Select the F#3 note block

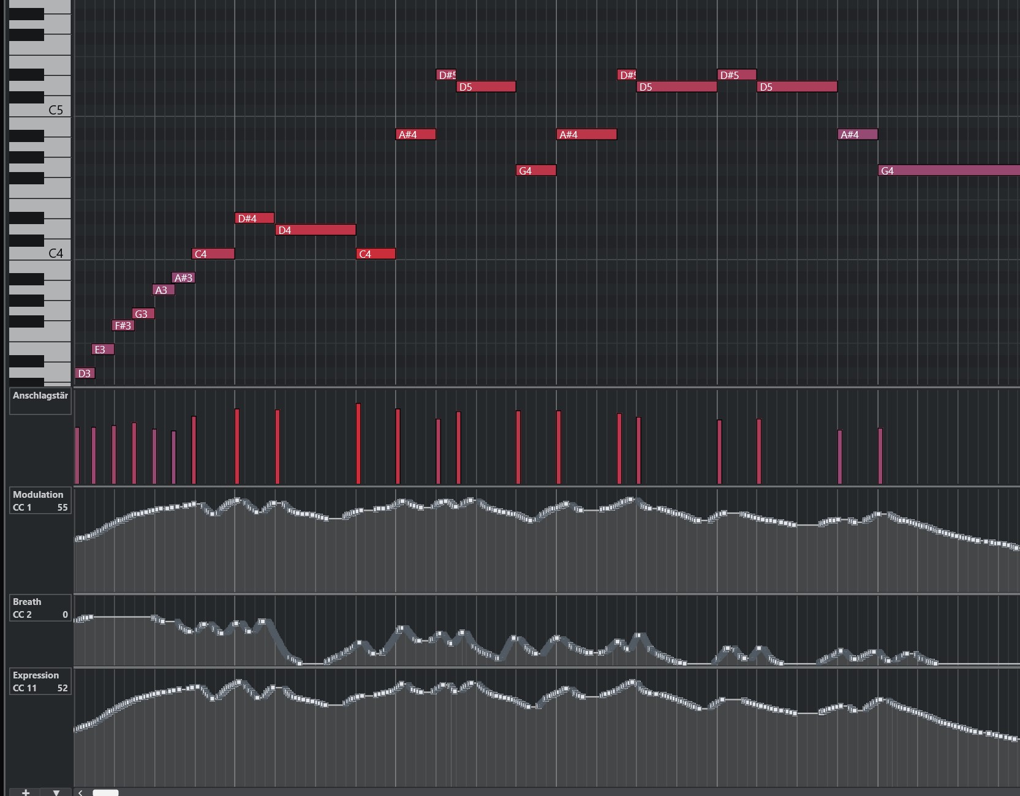pyautogui.click(x=123, y=326)
